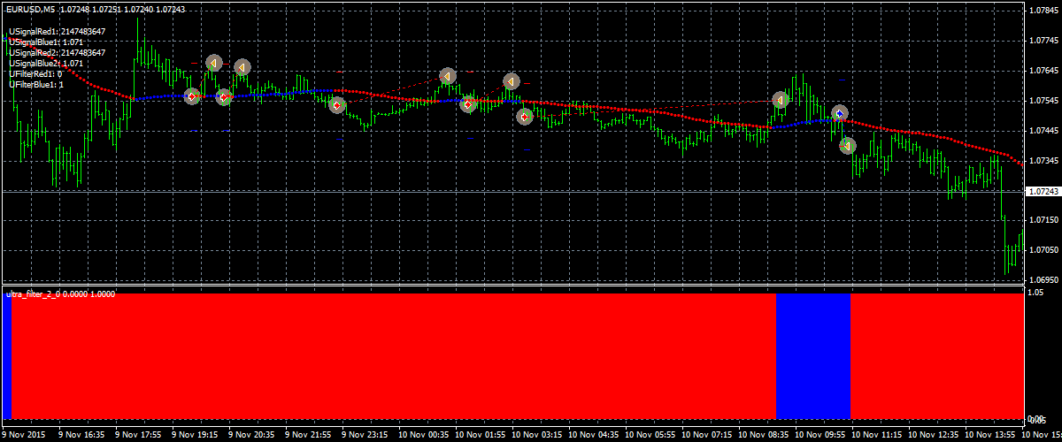Click the 9 Nov 20:35 time label
The image size is (1062, 442).
(251, 435)
